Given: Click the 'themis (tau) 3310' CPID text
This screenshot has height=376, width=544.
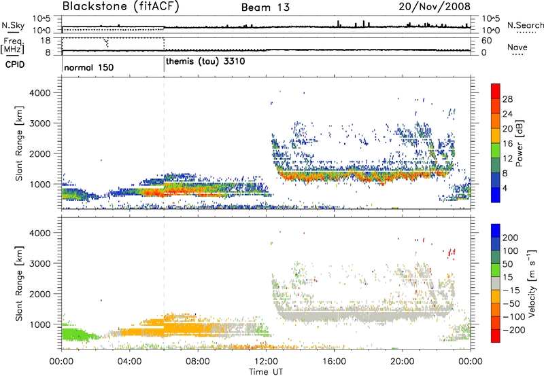Looking at the screenshot, I should click(205, 62).
